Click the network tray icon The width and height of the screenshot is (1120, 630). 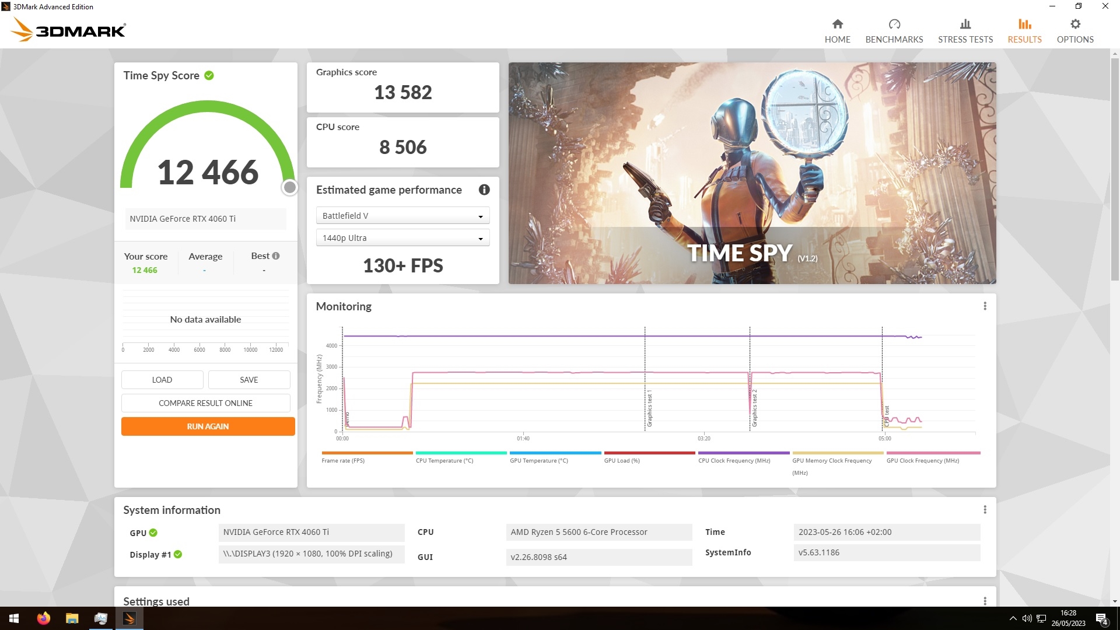[x=1041, y=618]
